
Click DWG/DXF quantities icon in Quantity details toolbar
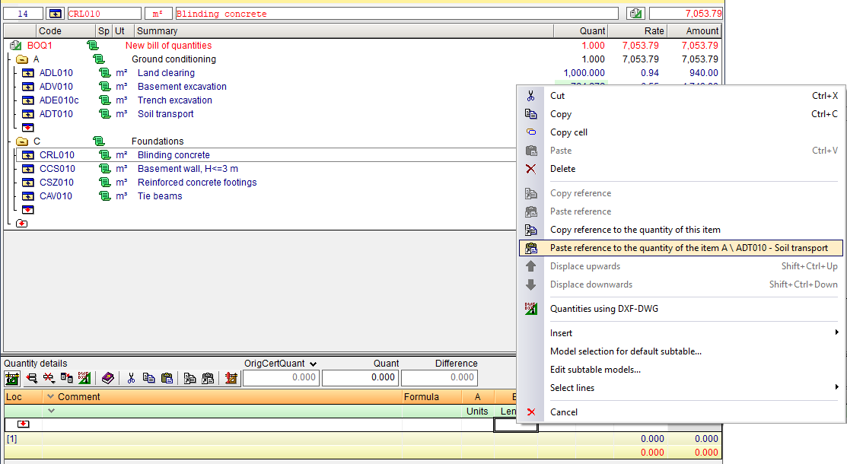(x=84, y=378)
